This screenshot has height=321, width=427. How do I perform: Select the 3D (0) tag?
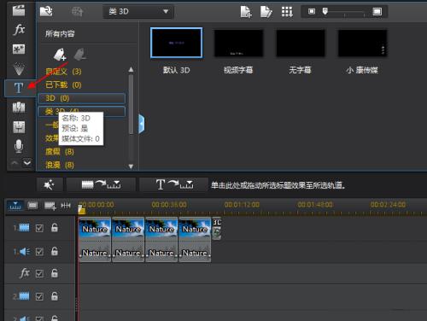coord(81,98)
